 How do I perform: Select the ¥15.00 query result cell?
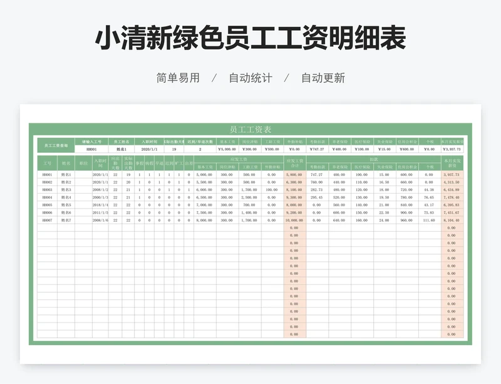(x=385, y=149)
